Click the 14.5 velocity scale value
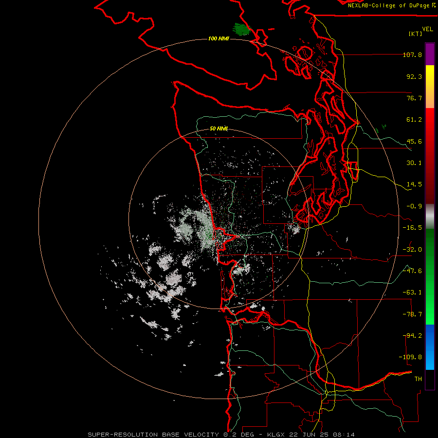 pyautogui.click(x=414, y=184)
